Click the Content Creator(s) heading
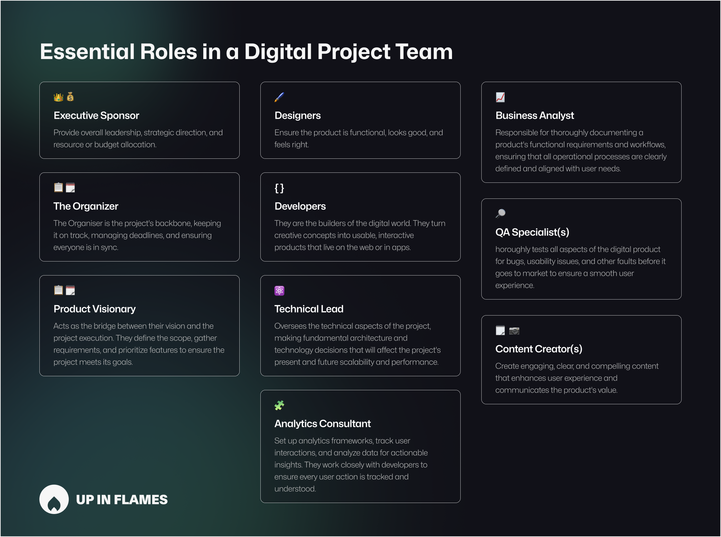The image size is (721, 537). click(538, 349)
